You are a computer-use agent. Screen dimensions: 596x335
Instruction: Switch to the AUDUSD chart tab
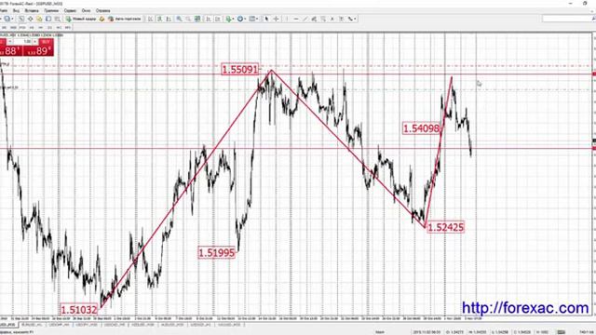click(x=172, y=325)
